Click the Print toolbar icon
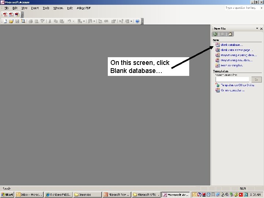 point(31,21)
